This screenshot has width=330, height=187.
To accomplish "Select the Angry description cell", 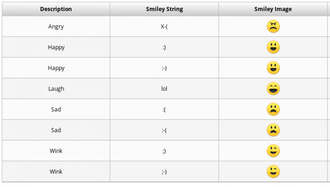I will point(56,27).
